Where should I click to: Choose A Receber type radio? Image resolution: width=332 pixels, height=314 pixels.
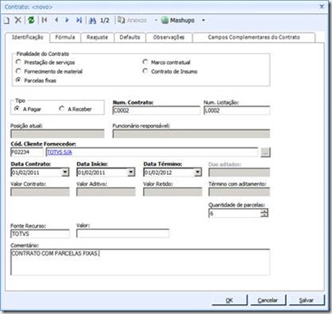tap(62, 109)
